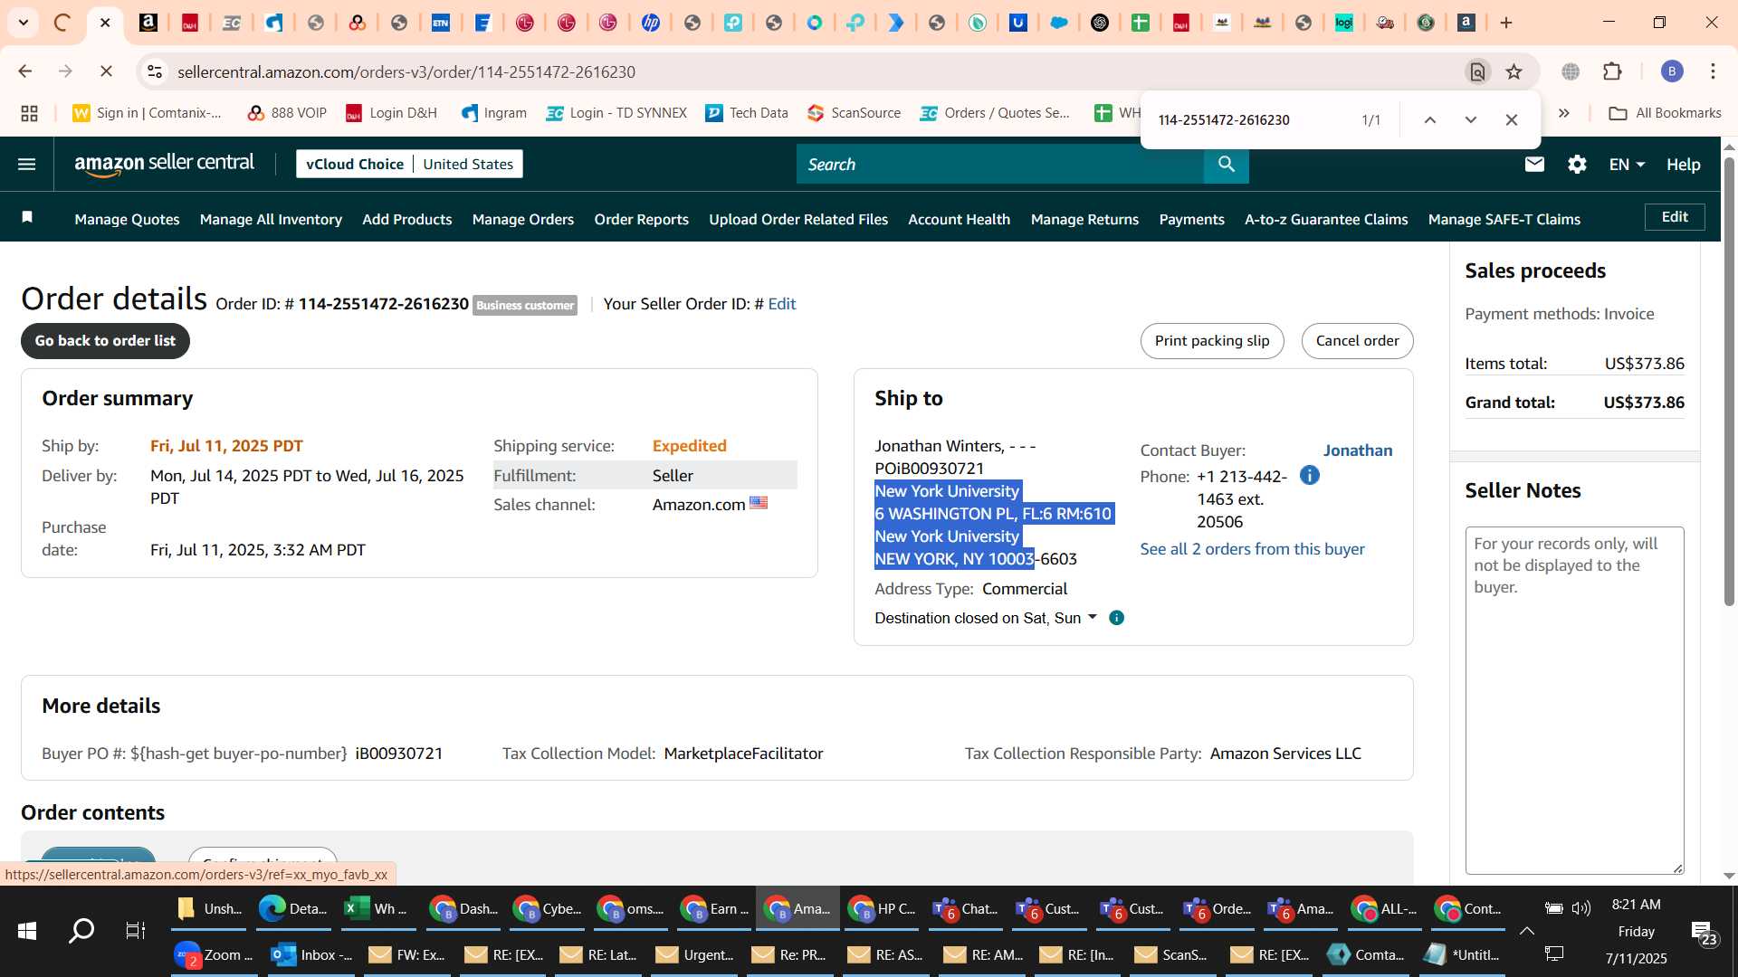This screenshot has width=1738, height=977.
Task: Open All Bookmarks folder
Action: pyautogui.click(x=1665, y=113)
